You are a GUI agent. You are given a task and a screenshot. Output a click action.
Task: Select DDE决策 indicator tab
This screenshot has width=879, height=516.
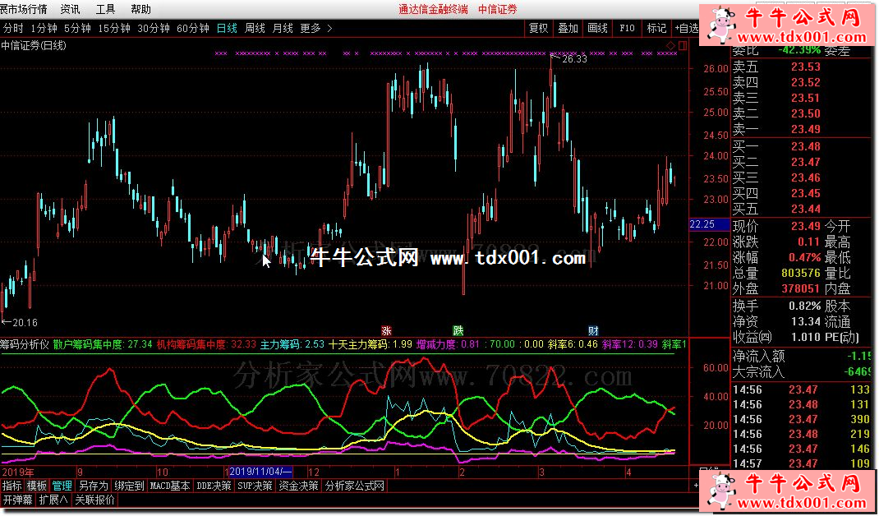(x=214, y=486)
